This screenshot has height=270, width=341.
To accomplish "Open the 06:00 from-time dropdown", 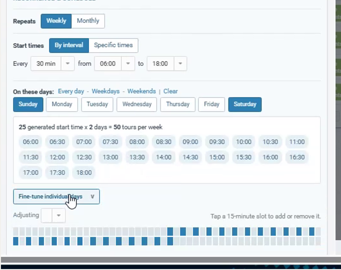I will click(115, 64).
